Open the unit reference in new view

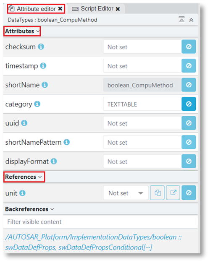click(173, 193)
